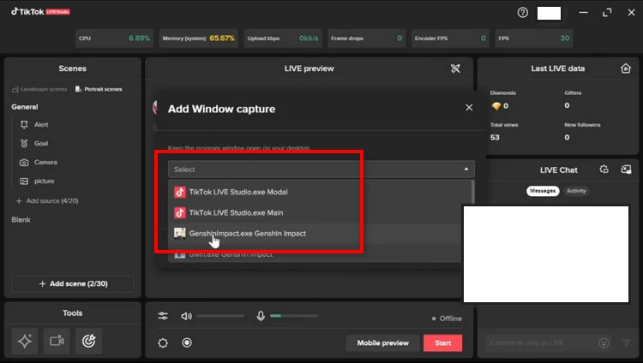This screenshot has width=643, height=363.
Task: Open the Last LIVE data home icon
Action: click(625, 68)
